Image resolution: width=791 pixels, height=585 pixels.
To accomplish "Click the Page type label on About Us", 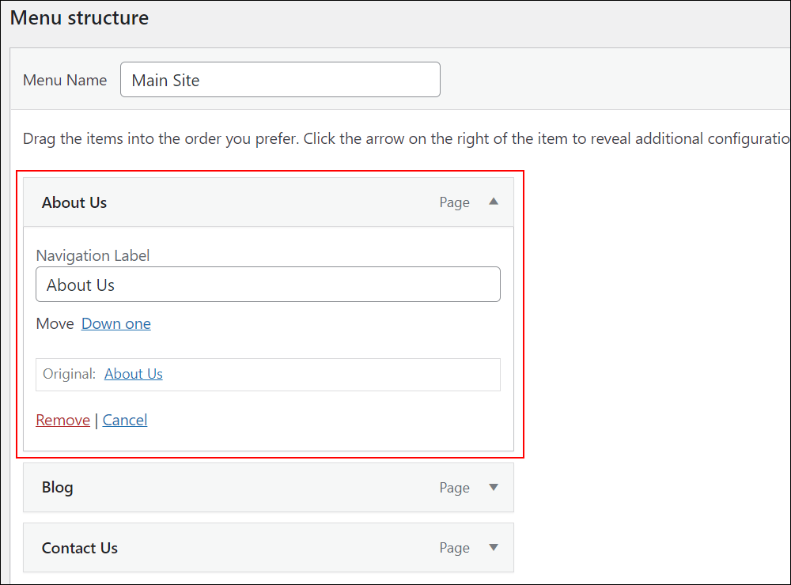I will pos(455,202).
